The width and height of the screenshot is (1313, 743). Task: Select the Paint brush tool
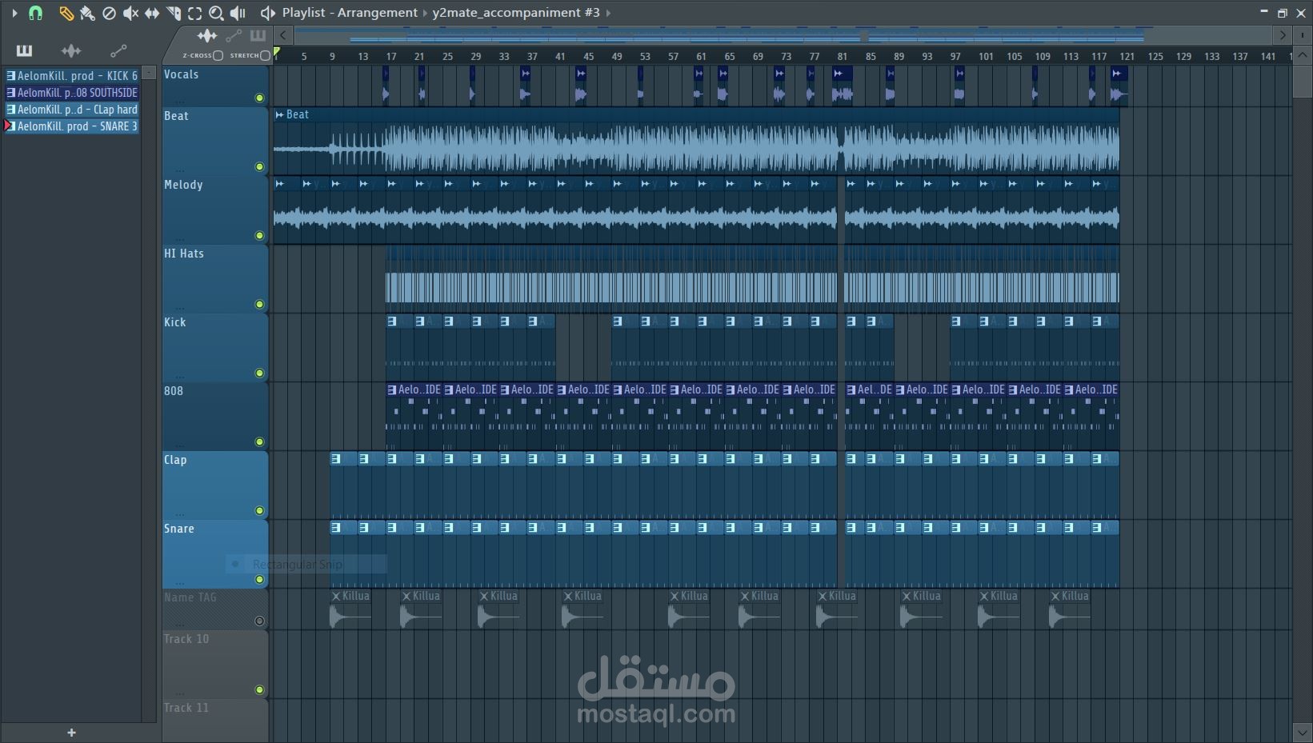tap(87, 13)
